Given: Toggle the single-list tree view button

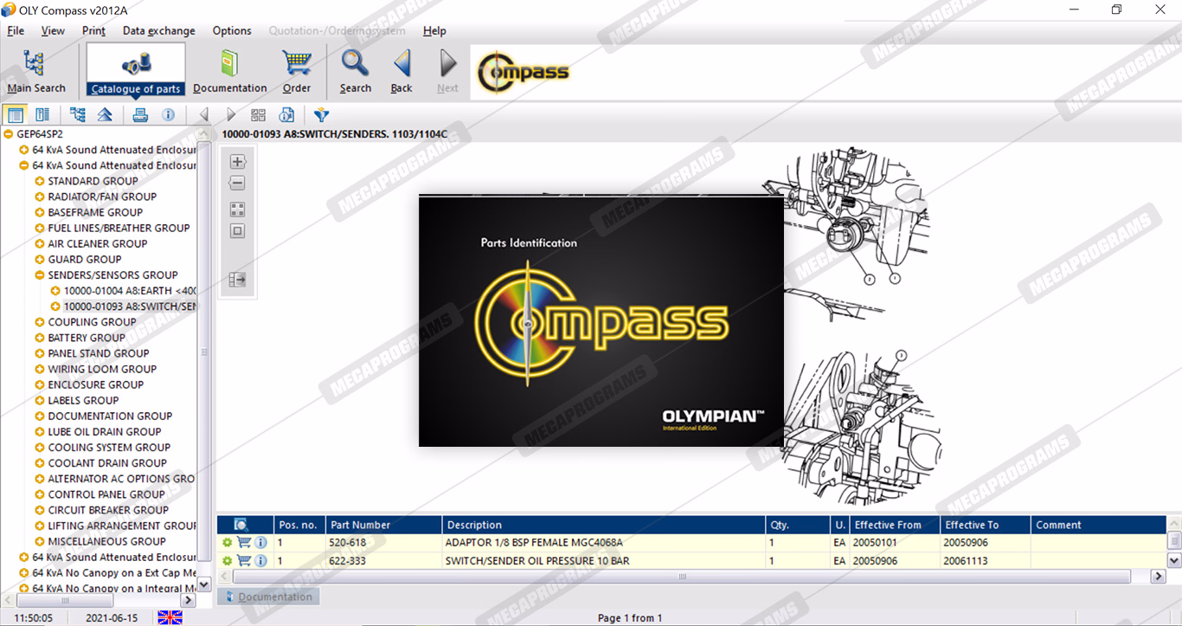Looking at the screenshot, I should click(16, 115).
